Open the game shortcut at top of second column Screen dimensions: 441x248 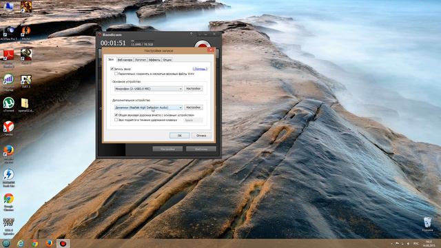tap(26, 7)
